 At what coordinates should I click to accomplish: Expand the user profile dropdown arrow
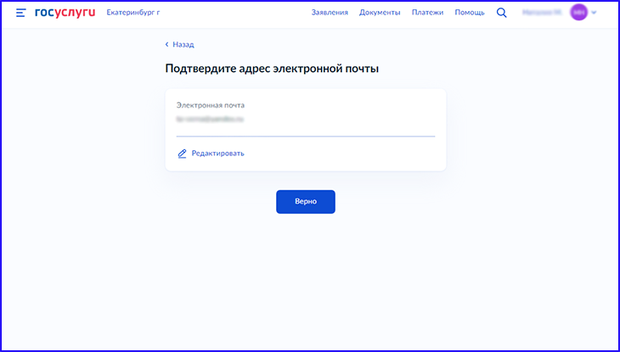click(594, 14)
